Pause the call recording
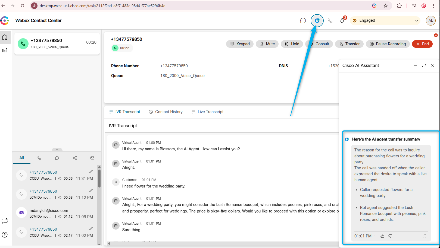 (388, 44)
